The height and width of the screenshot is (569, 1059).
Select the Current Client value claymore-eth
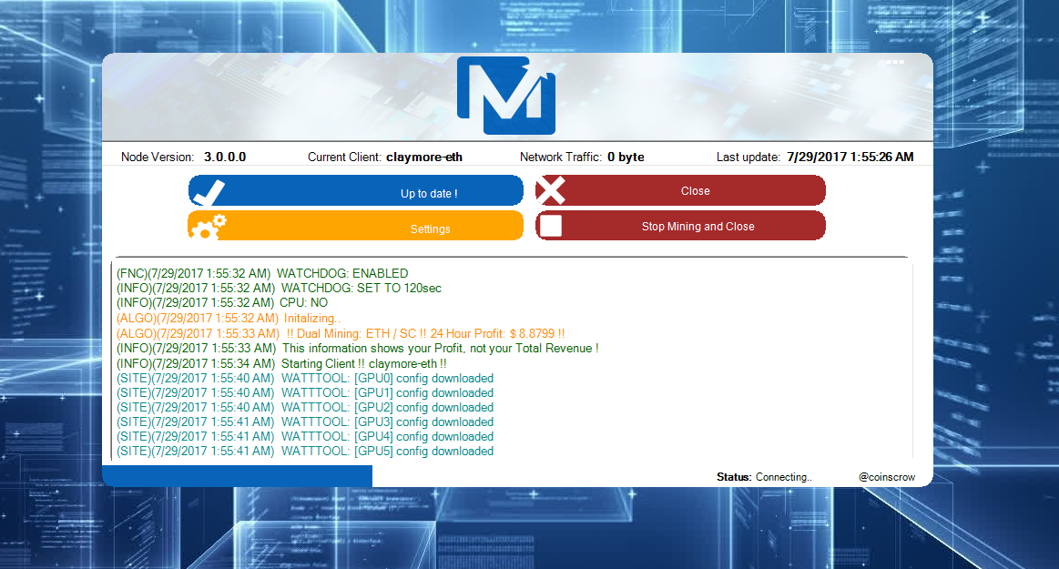424,157
